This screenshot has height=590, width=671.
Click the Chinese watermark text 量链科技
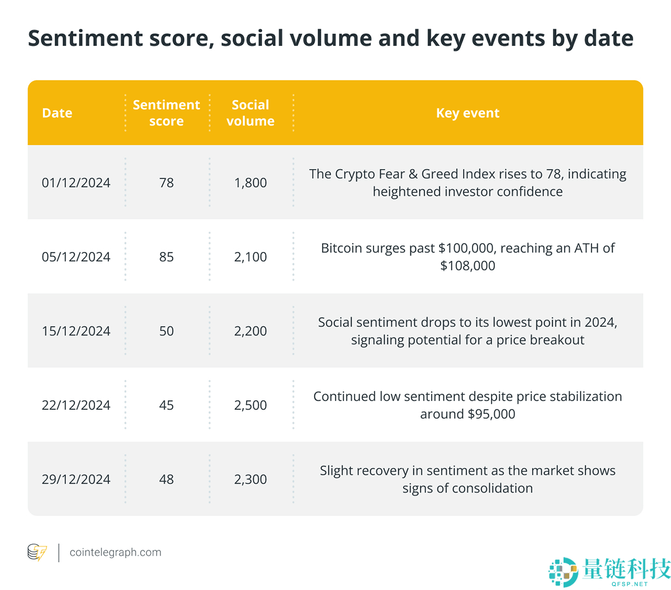626,569
